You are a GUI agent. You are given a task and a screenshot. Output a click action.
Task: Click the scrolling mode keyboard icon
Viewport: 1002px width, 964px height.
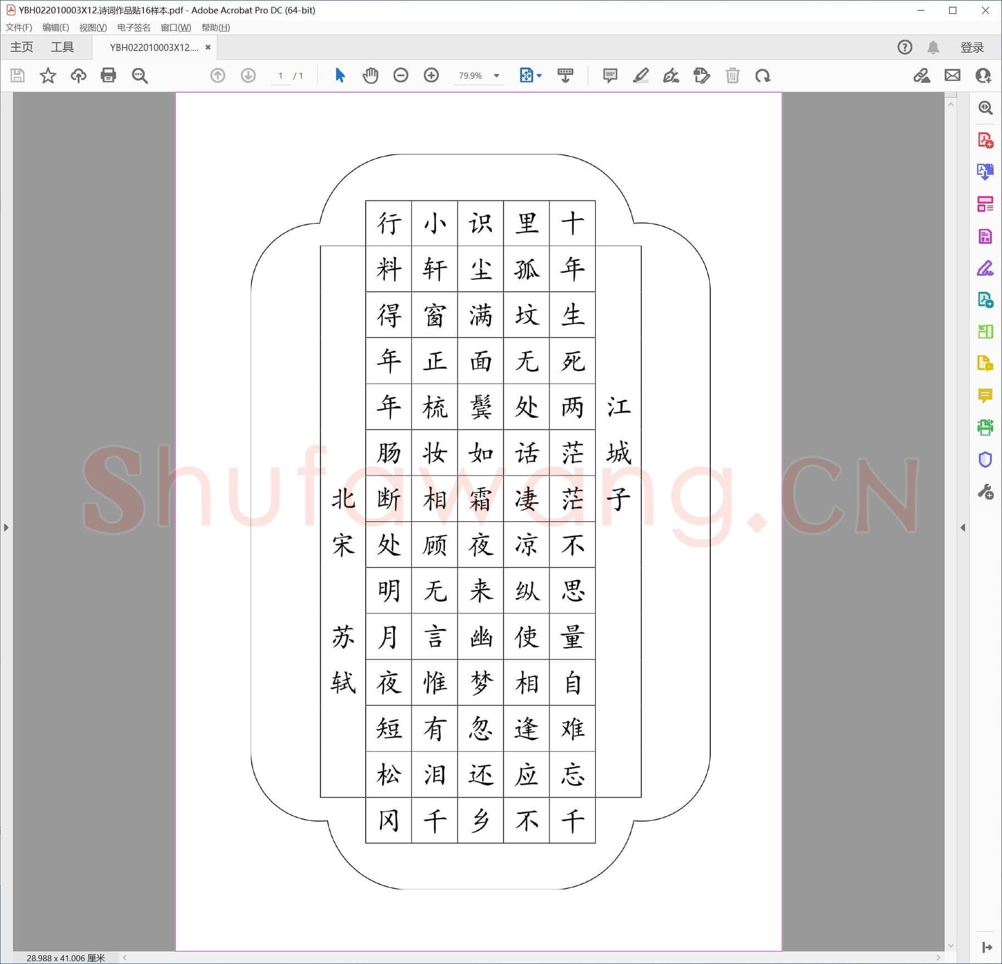point(566,75)
